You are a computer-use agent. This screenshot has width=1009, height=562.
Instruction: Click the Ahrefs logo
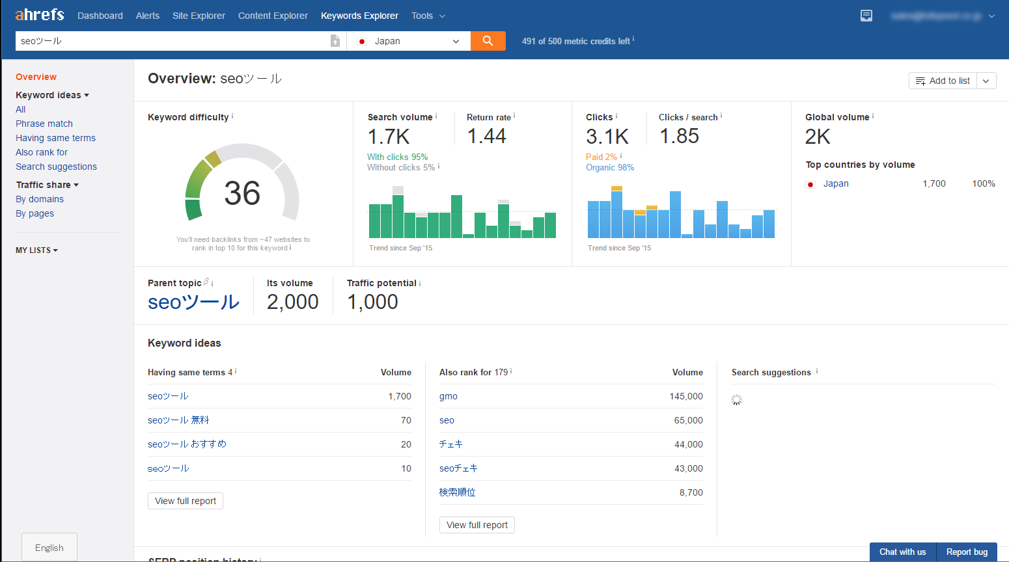40,14
